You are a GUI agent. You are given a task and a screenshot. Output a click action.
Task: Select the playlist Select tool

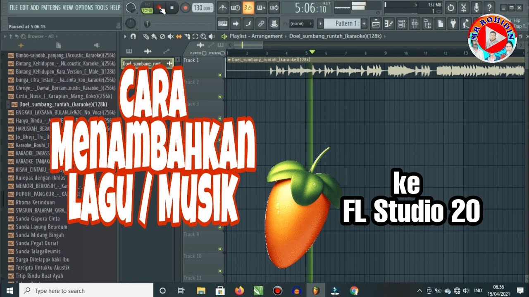click(195, 36)
